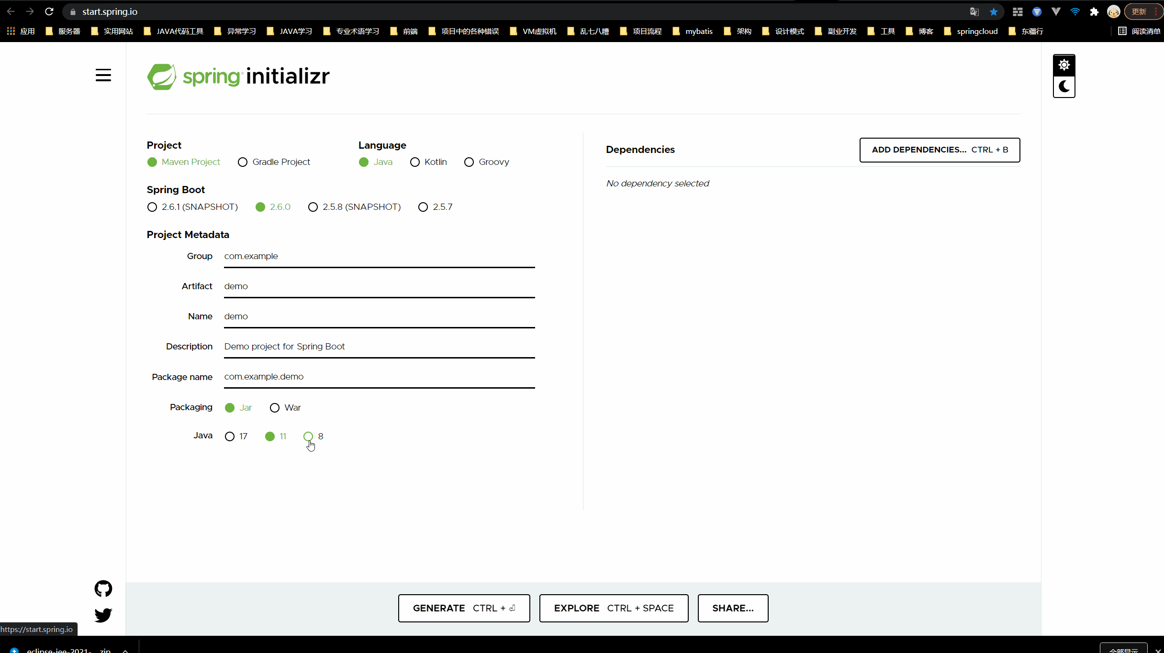Go back with the browser back arrow
The height and width of the screenshot is (653, 1164).
coord(11,11)
